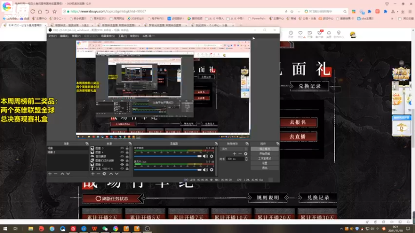Remove selected scene with the minus icon

(56, 174)
